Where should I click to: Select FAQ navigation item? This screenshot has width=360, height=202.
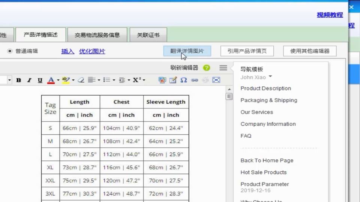pos(246,136)
